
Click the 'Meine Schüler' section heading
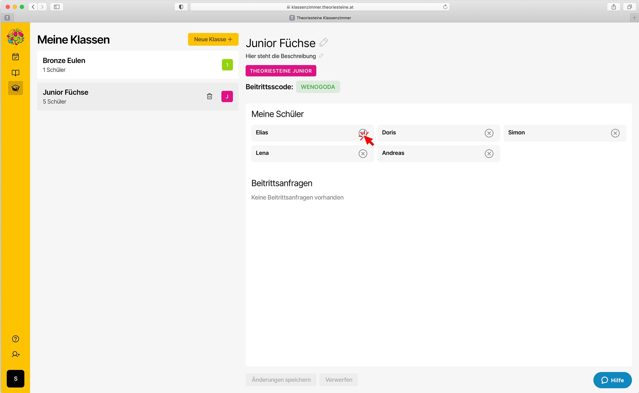[278, 114]
